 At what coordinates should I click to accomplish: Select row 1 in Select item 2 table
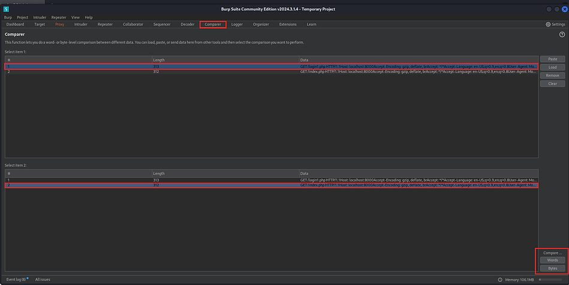point(272,180)
